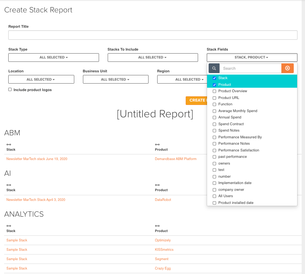305x274 pixels.
Task: Tick the Product URL checkbox
Action: 214,98
